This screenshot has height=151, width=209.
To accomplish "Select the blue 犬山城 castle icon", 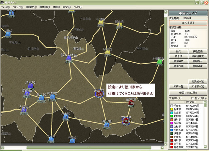I will pyautogui.click(x=66, y=117).
